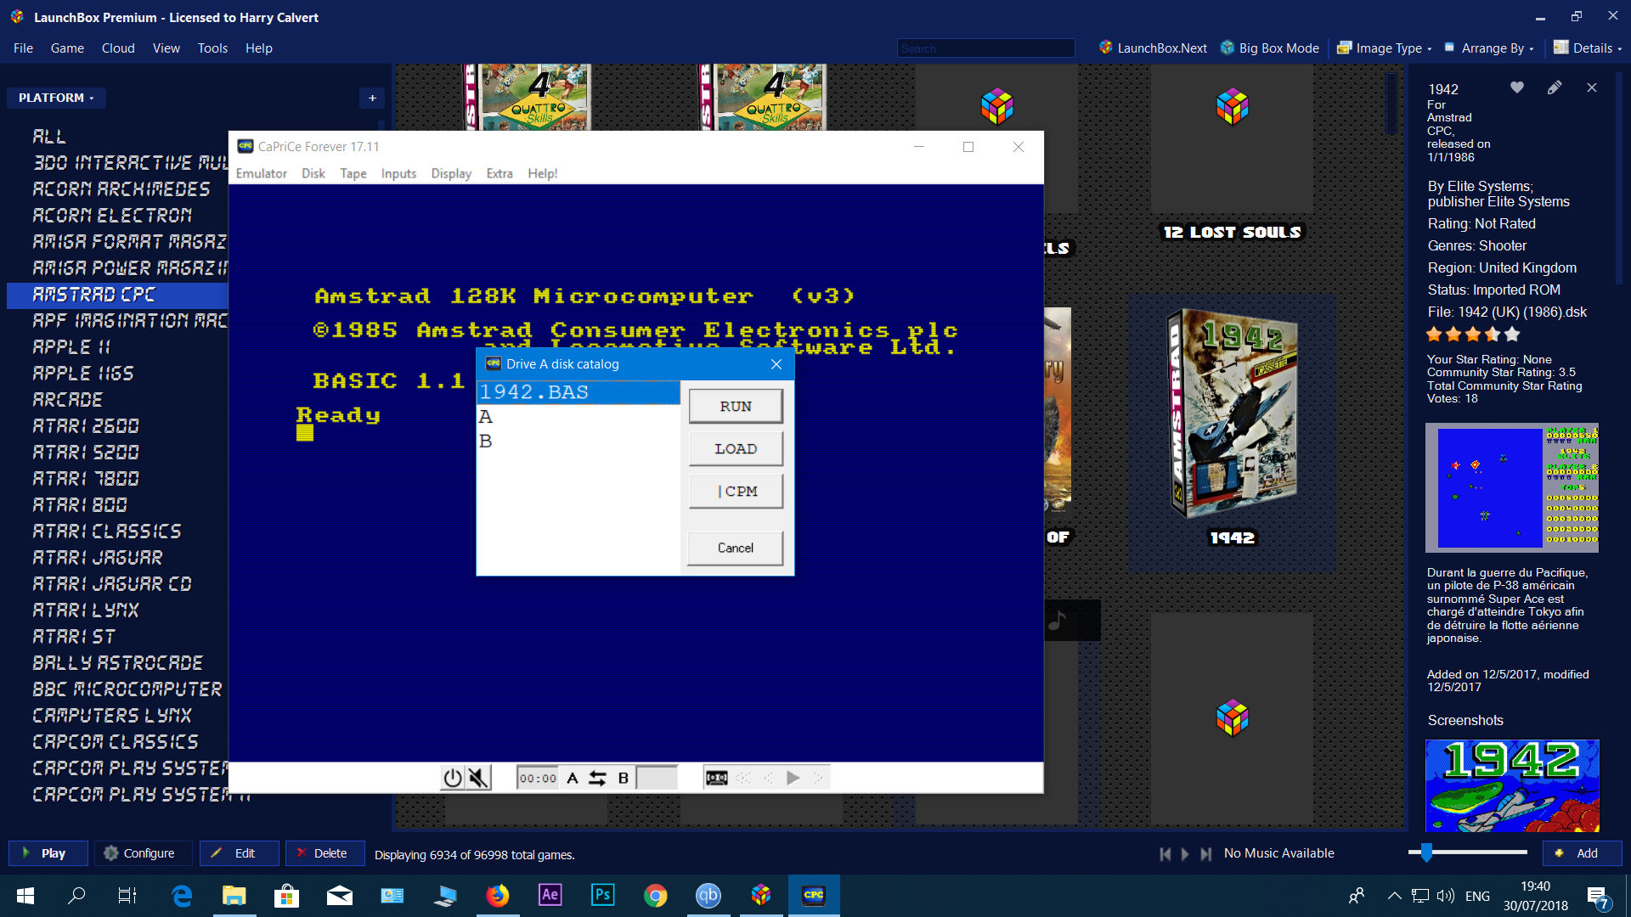Select the Amstrad CPC platform
The height and width of the screenshot is (917, 1631).
pos(117,295)
